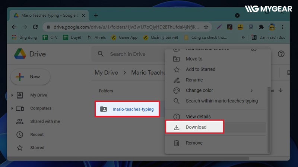Choose View details in the context menu

[215, 117]
